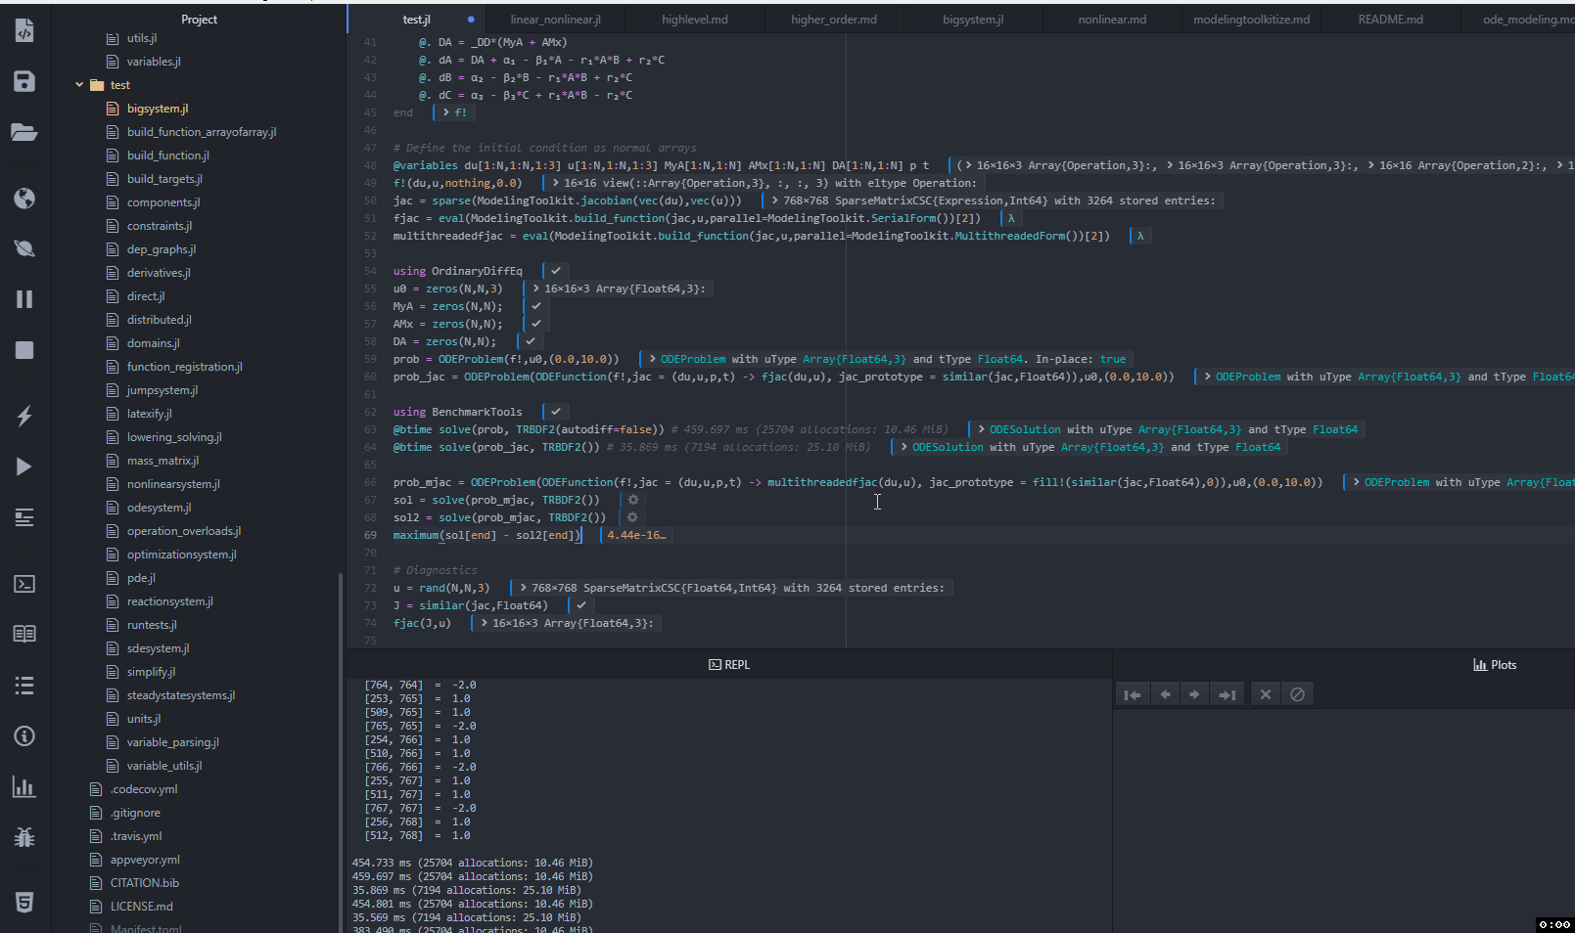Click the lambda result on line 51
The height and width of the screenshot is (933, 1575).
[1011, 218]
